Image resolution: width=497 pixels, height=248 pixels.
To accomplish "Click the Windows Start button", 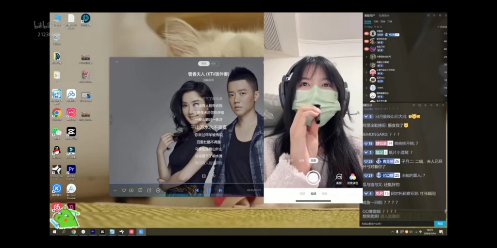I will 54,232.
